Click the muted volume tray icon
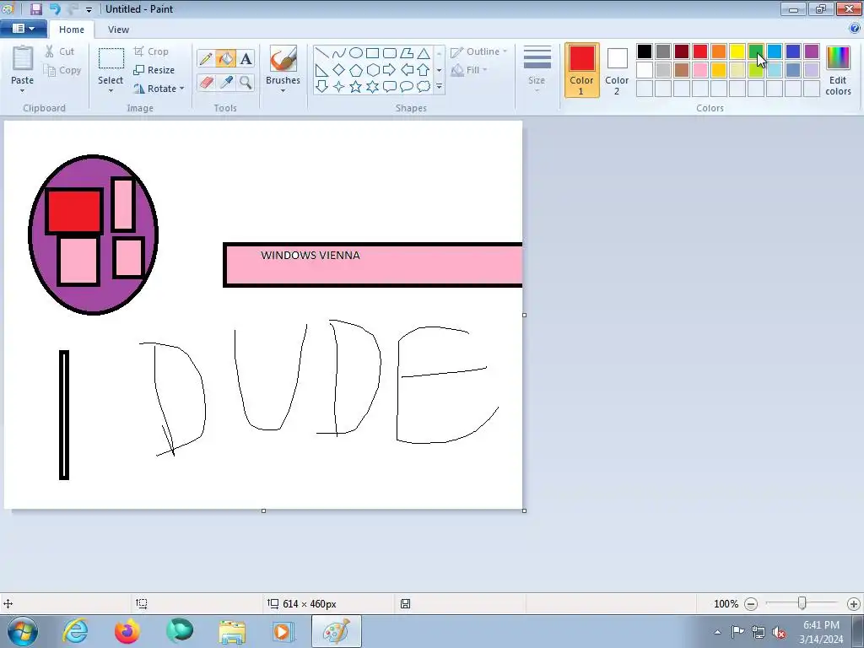 pyautogui.click(x=779, y=632)
